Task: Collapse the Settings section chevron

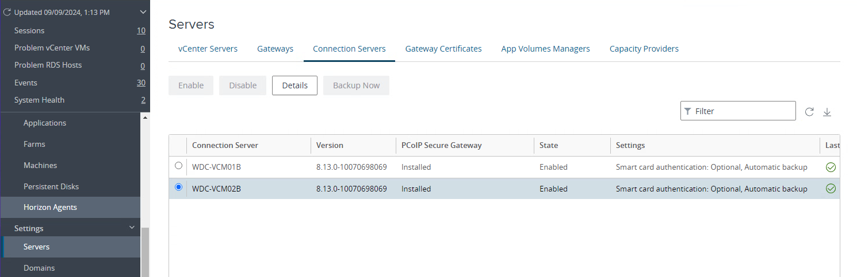Action: [x=132, y=228]
